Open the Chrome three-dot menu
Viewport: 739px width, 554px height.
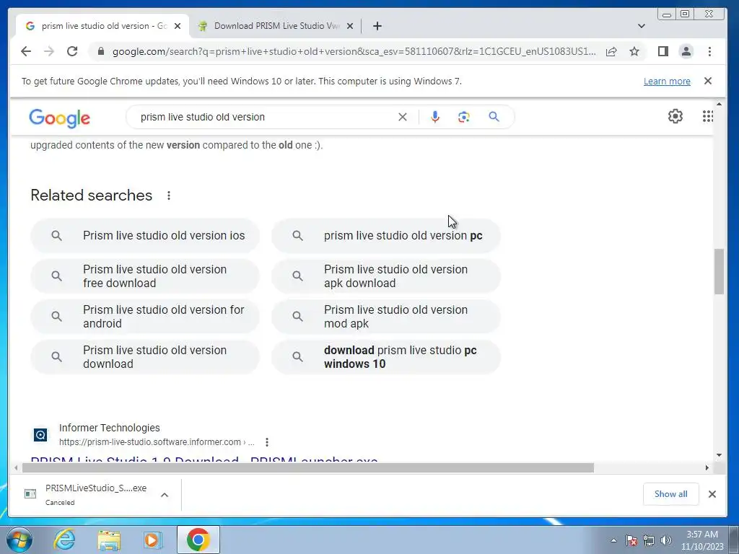tap(709, 51)
